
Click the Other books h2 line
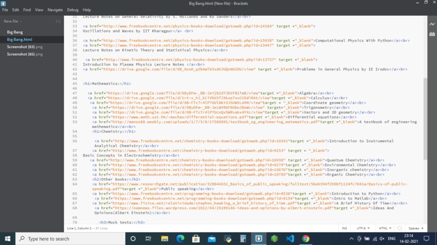pos(116,180)
